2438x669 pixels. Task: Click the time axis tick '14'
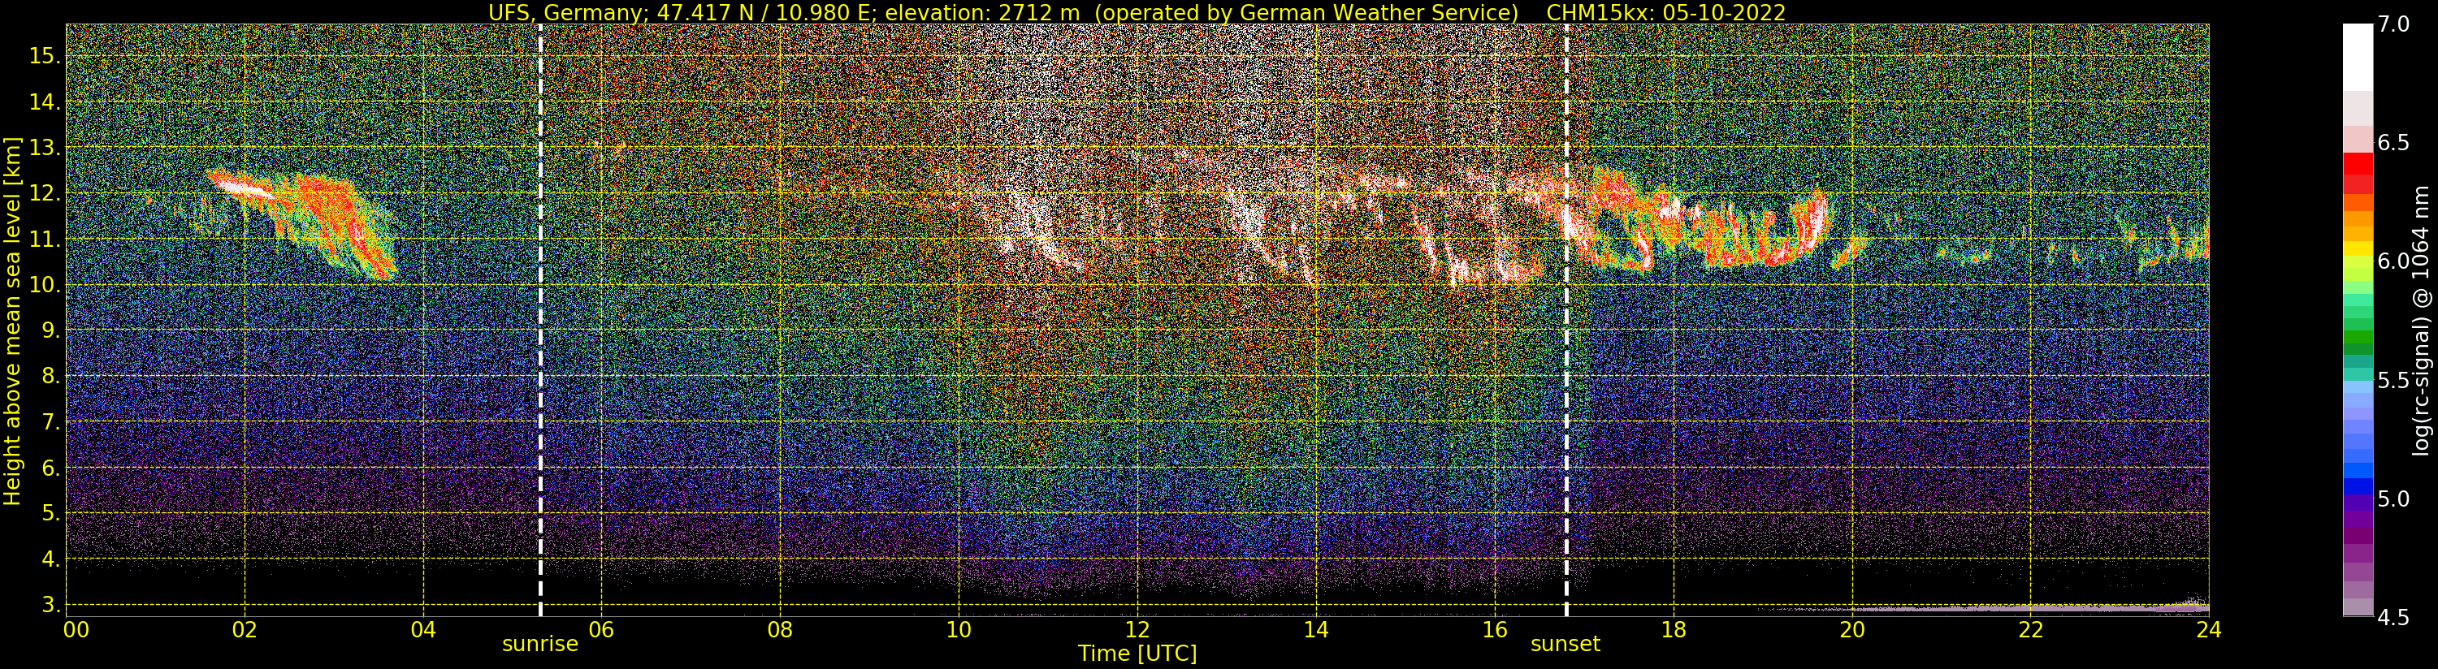pos(1315,629)
